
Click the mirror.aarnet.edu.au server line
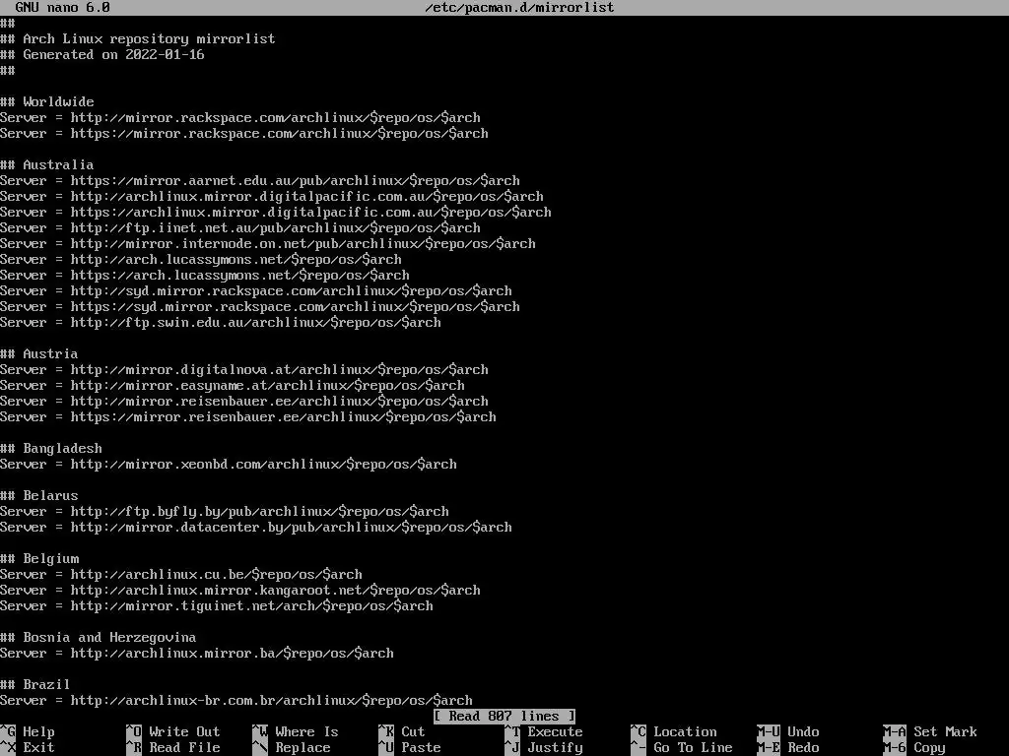point(260,181)
